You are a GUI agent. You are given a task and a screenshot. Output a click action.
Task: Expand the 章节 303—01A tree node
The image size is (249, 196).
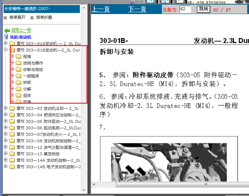pos(5,43)
